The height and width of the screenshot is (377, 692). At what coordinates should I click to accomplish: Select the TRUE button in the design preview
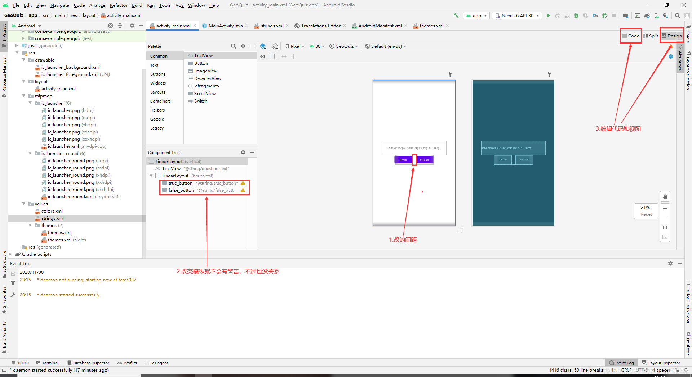pyautogui.click(x=403, y=160)
